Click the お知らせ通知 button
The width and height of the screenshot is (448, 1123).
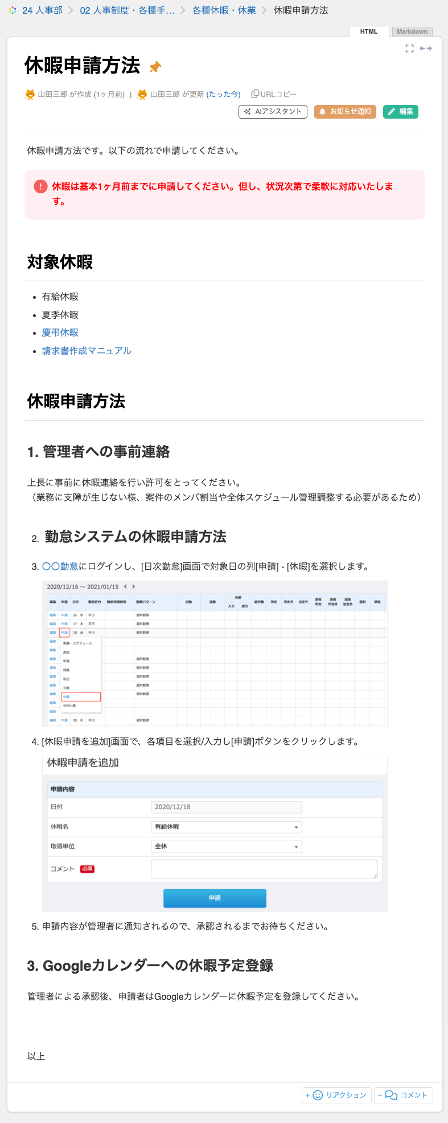[345, 112]
